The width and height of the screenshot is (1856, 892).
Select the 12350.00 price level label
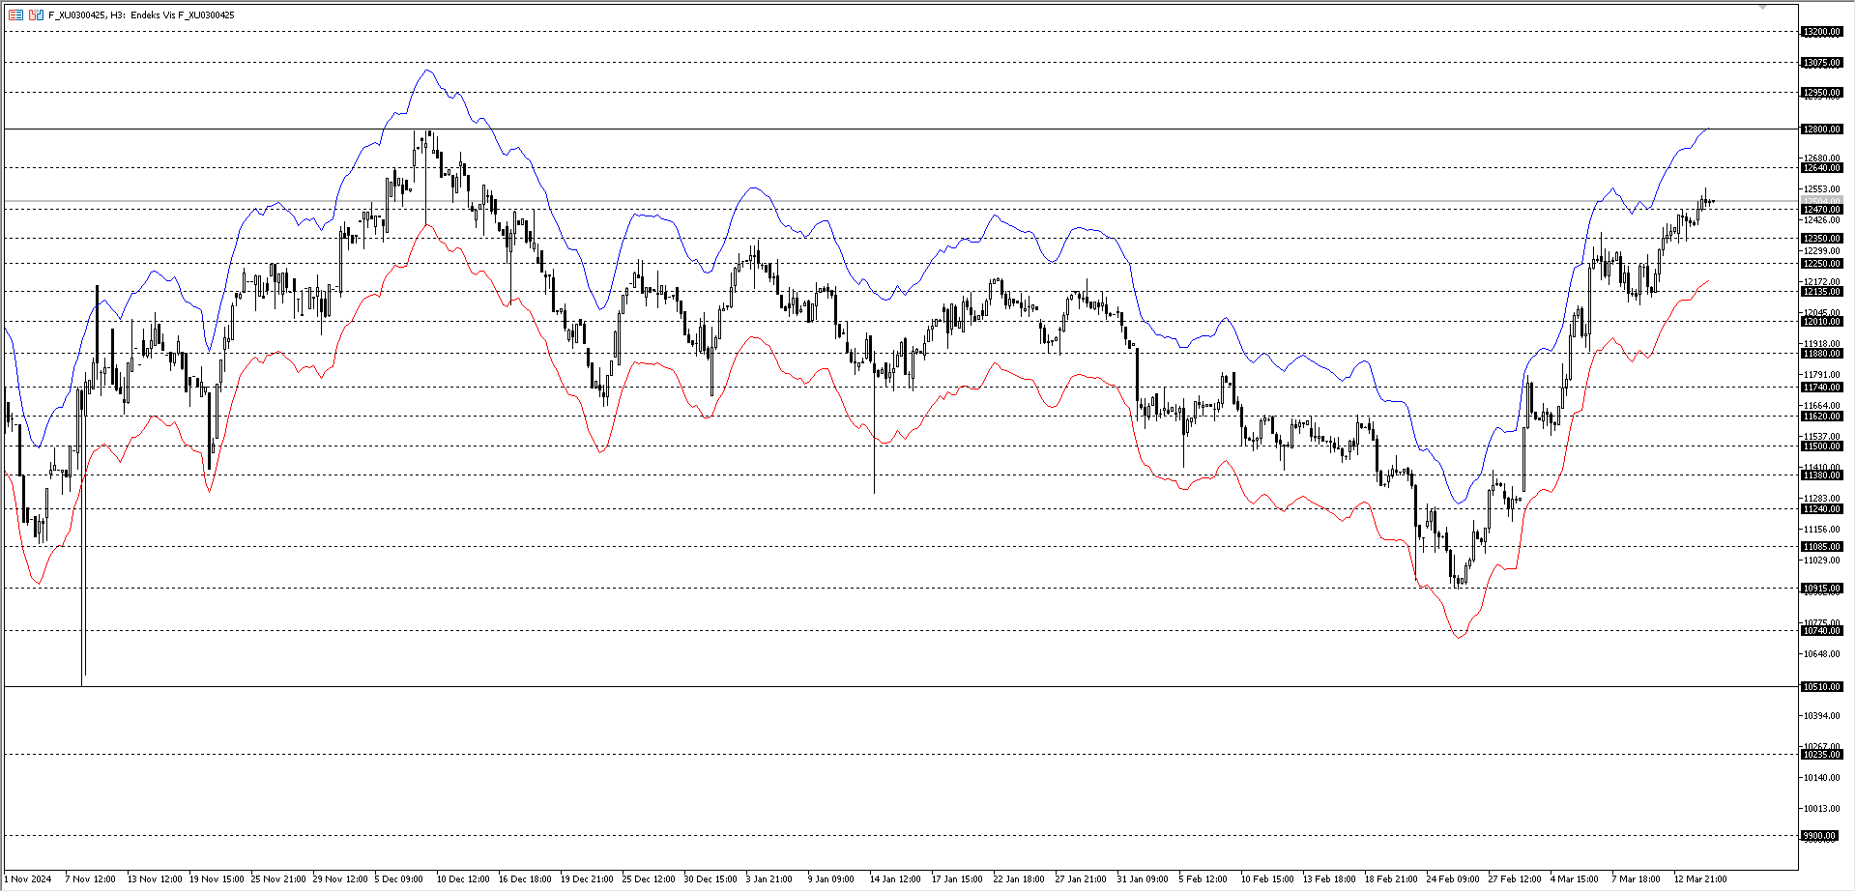(1821, 239)
